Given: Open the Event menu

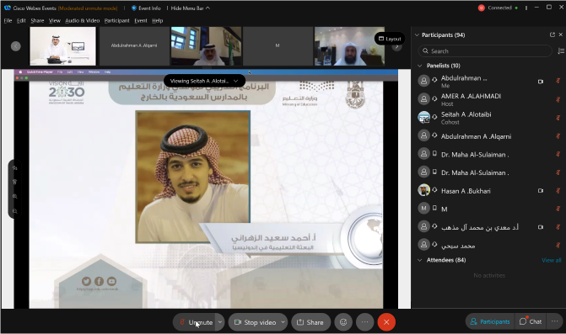Looking at the screenshot, I should [x=141, y=20].
